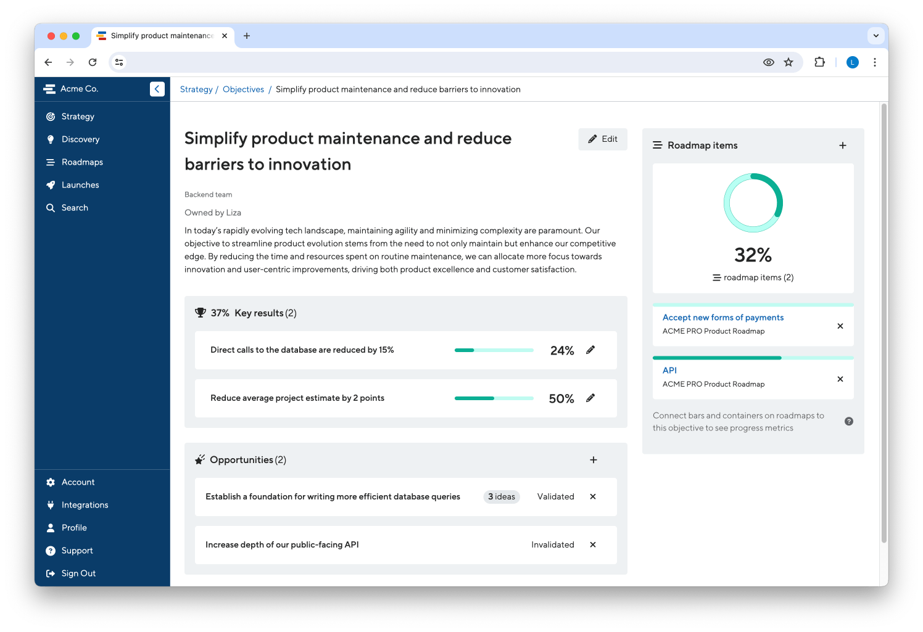Click the Edit button for the objective

click(x=602, y=139)
